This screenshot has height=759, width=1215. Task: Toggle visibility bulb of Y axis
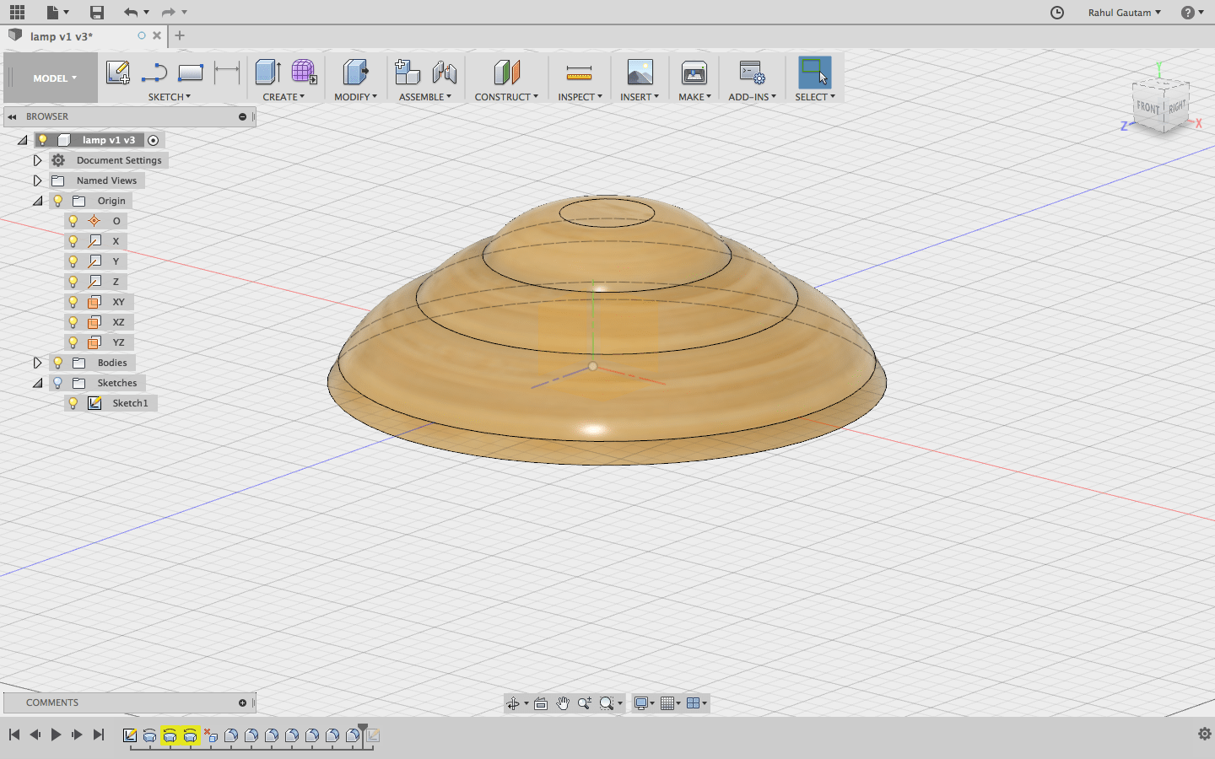click(73, 261)
